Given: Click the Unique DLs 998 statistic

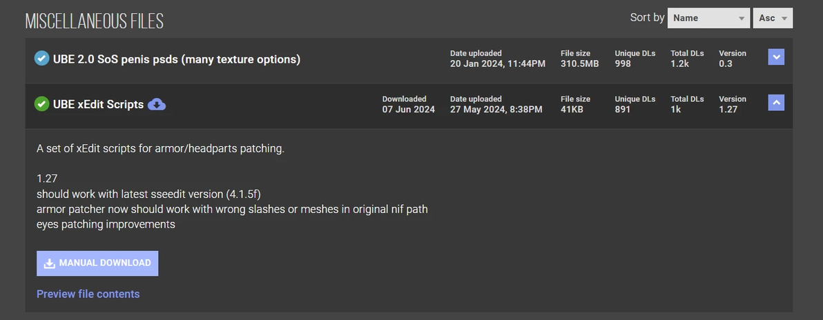Looking at the screenshot, I should point(623,64).
